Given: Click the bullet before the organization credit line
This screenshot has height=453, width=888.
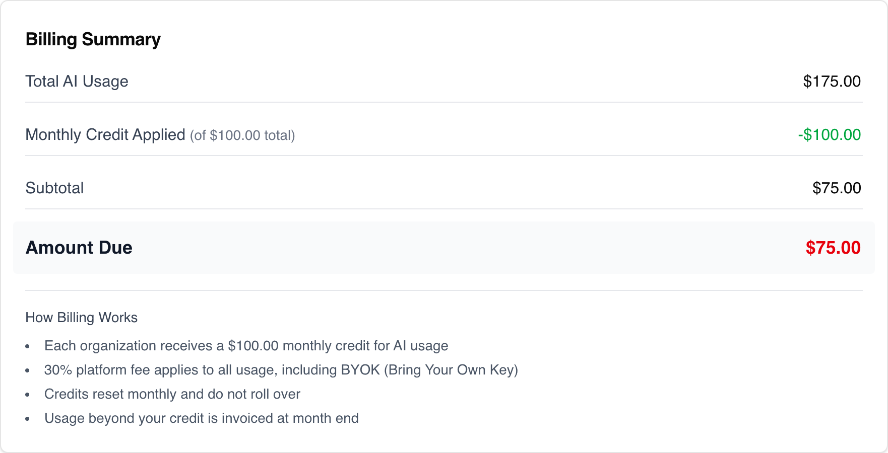Looking at the screenshot, I should pos(28,346).
